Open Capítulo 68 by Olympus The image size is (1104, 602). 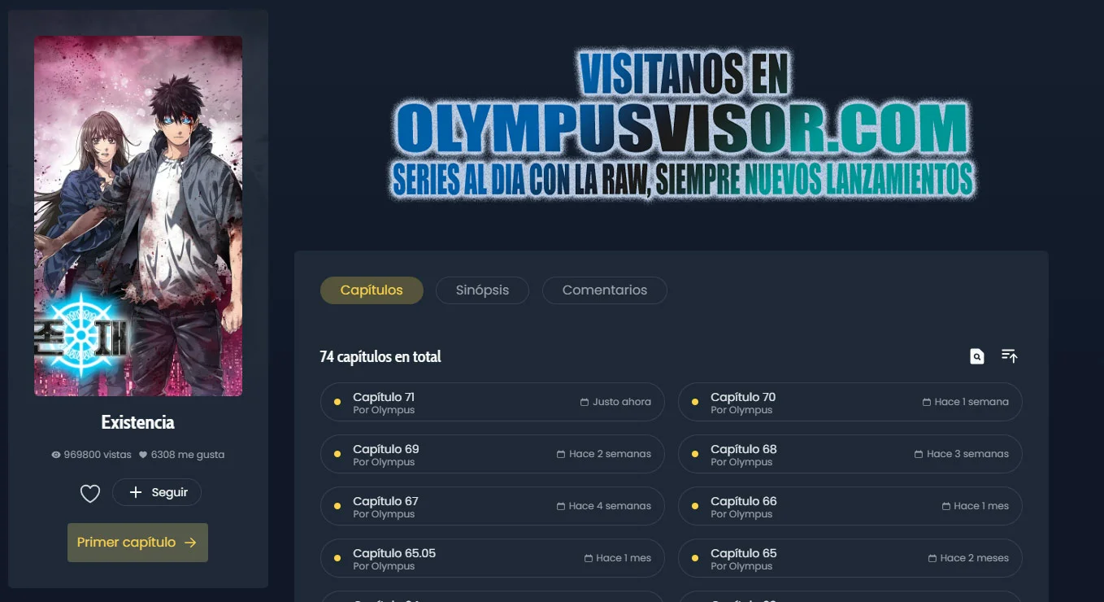point(850,454)
